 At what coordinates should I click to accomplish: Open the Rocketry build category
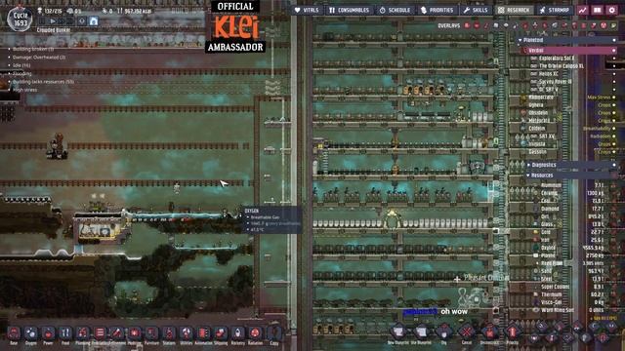click(238, 334)
